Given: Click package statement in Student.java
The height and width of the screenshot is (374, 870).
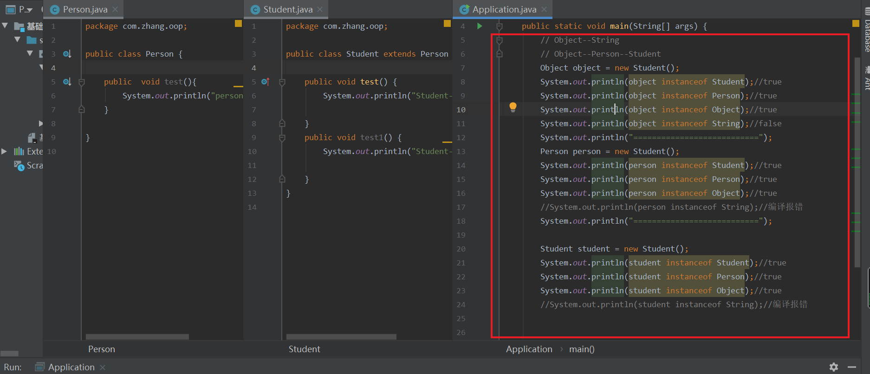Looking at the screenshot, I should (x=337, y=26).
